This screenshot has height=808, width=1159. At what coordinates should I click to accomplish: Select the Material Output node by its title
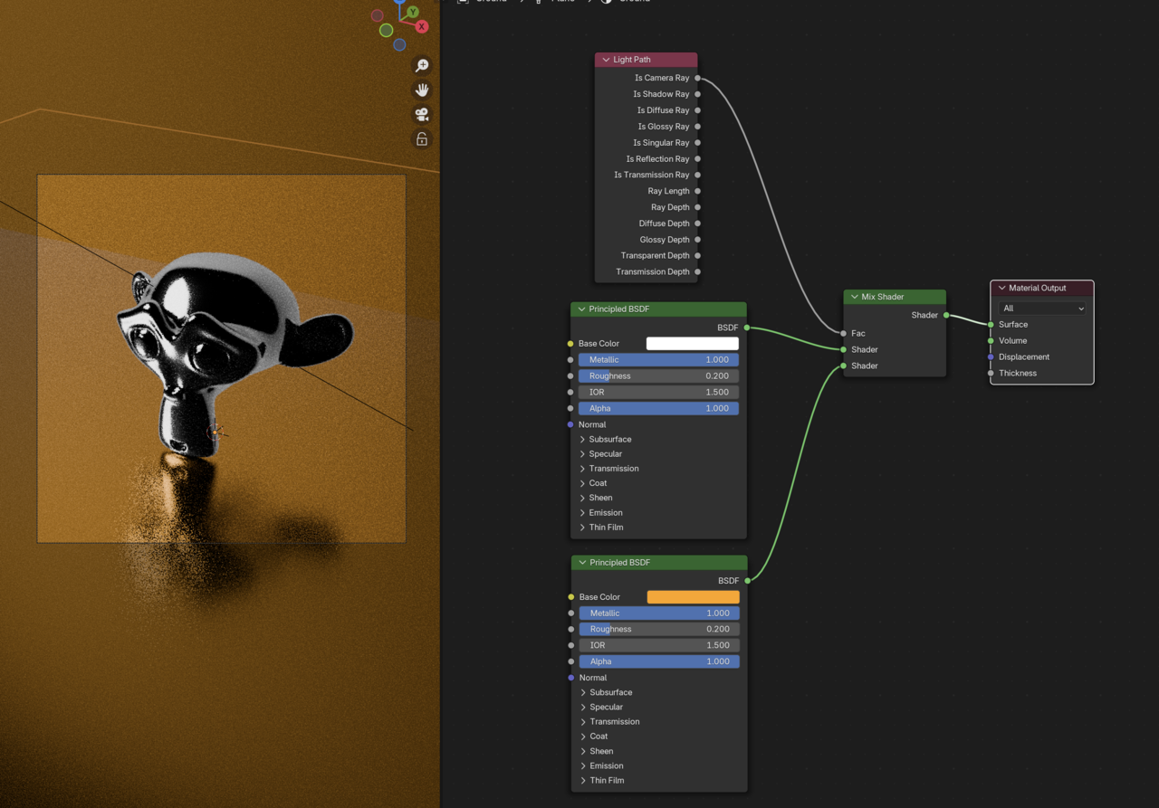pyautogui.click(x=1038, y=288)
